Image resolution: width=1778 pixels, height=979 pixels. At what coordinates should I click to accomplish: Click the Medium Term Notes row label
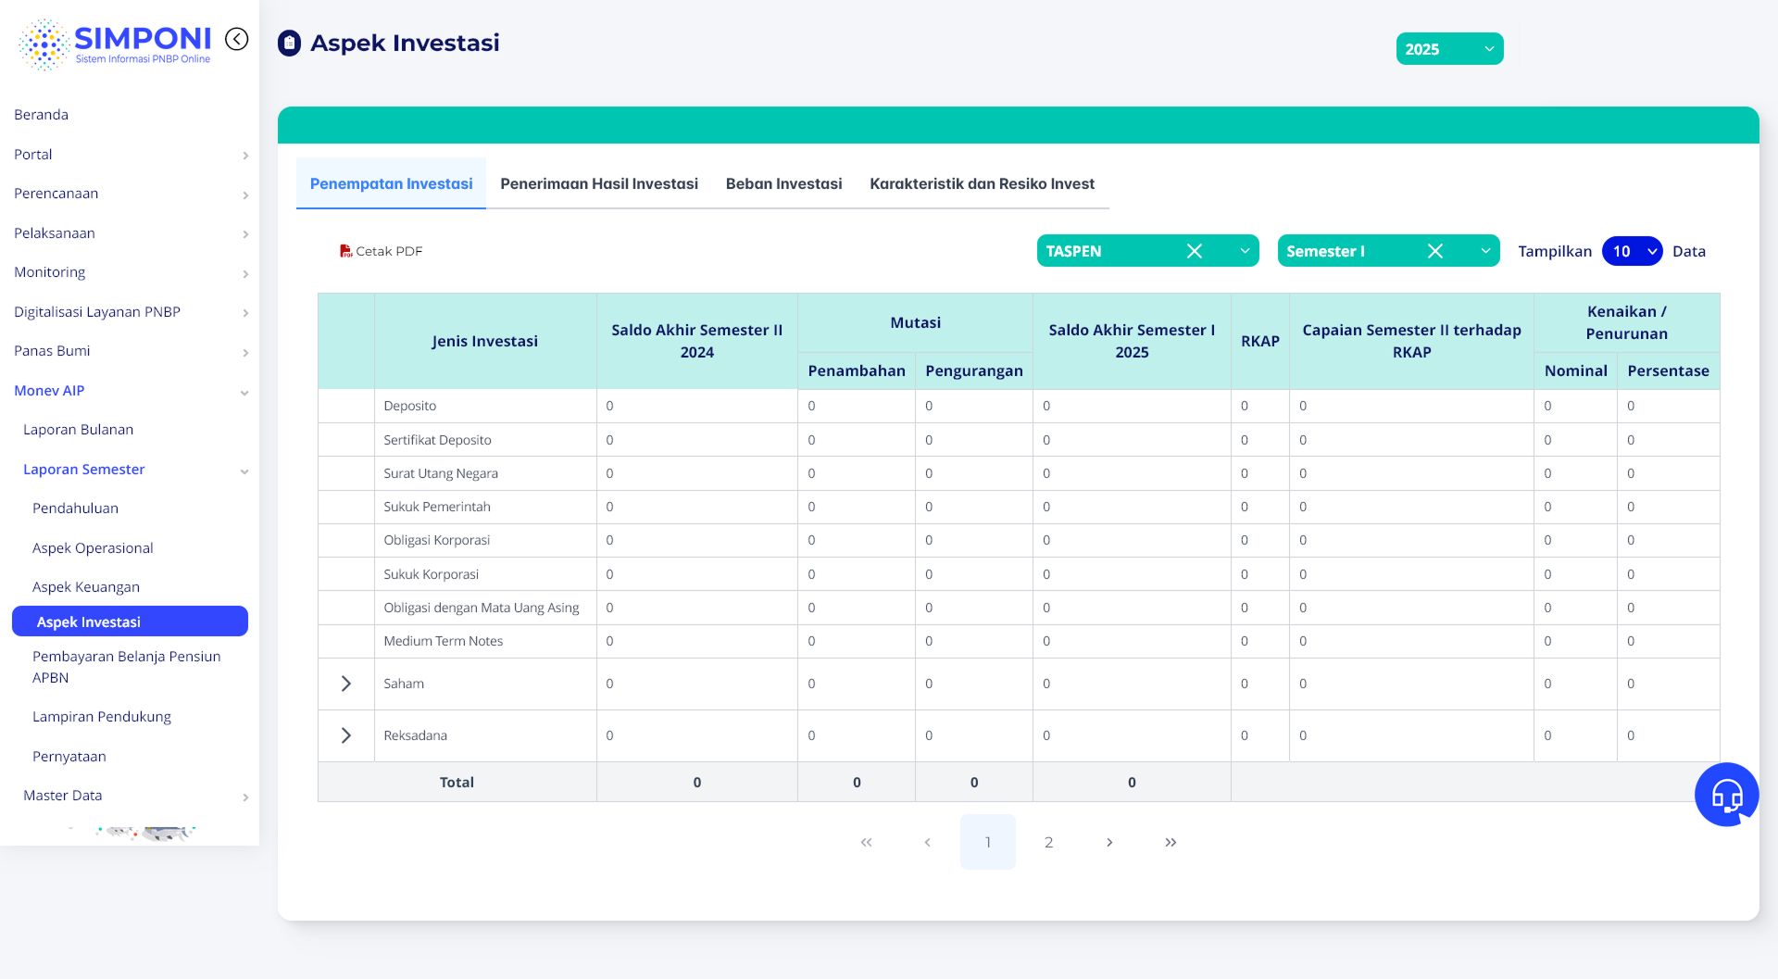click(x=443, y=641)
